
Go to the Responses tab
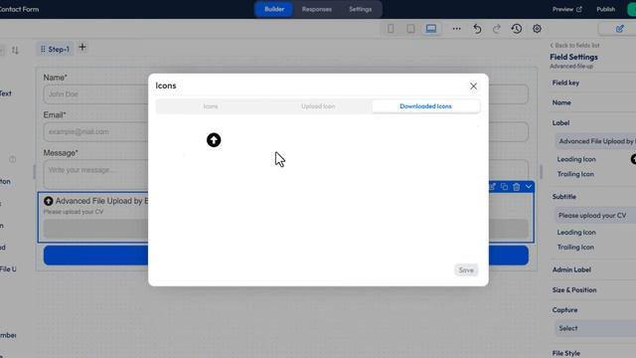click(x=317, y=9)
